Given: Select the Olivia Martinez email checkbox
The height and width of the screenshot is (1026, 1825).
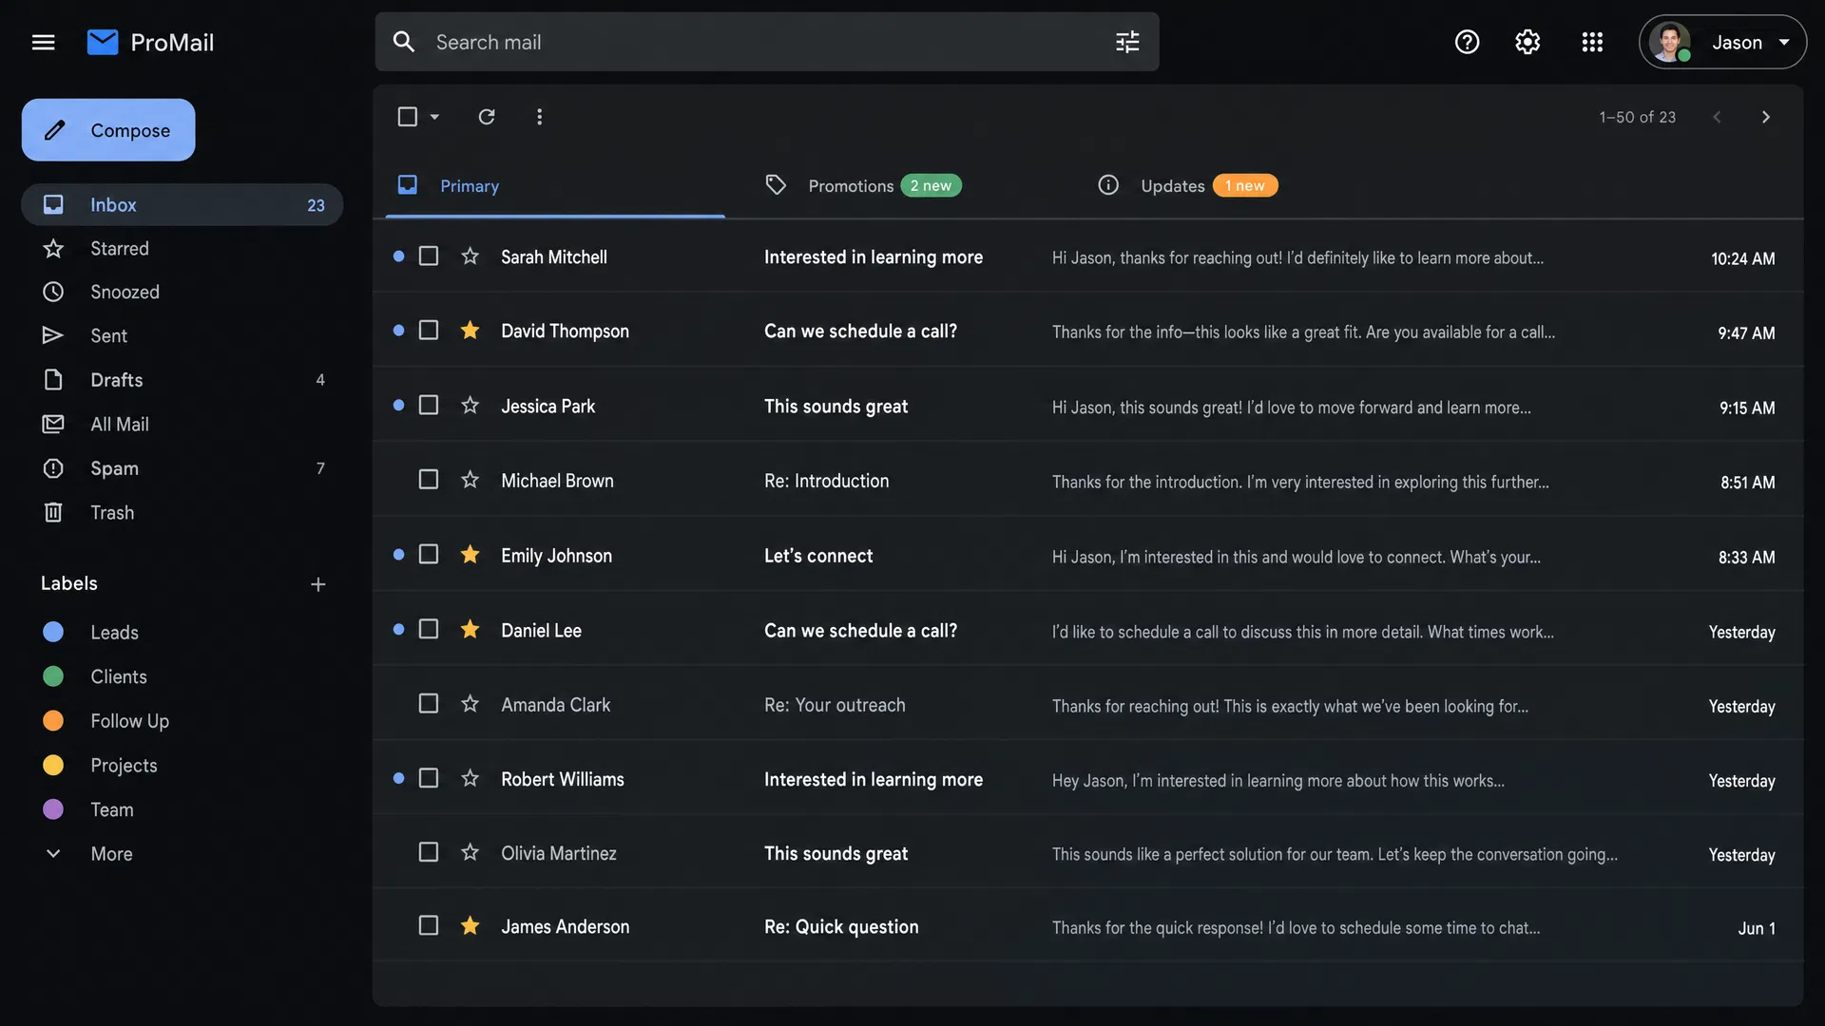Looking at the screenshot, I should (429, 853).
